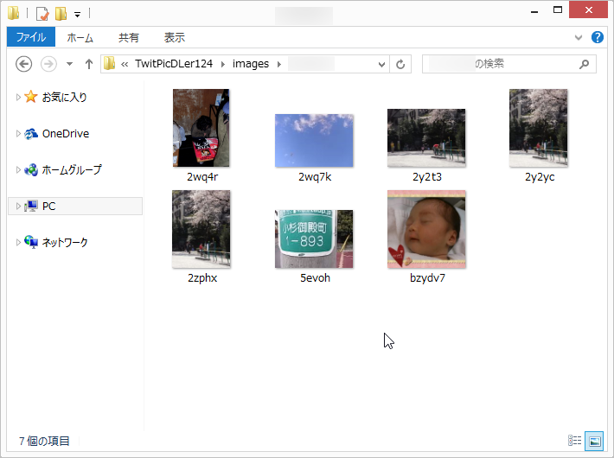Open dropdown arrow after images in path
The width and height of the screenshot is (614, 458).
[x=278, y=64]
